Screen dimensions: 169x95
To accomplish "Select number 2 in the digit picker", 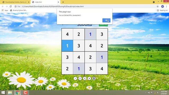I will 80,78.
